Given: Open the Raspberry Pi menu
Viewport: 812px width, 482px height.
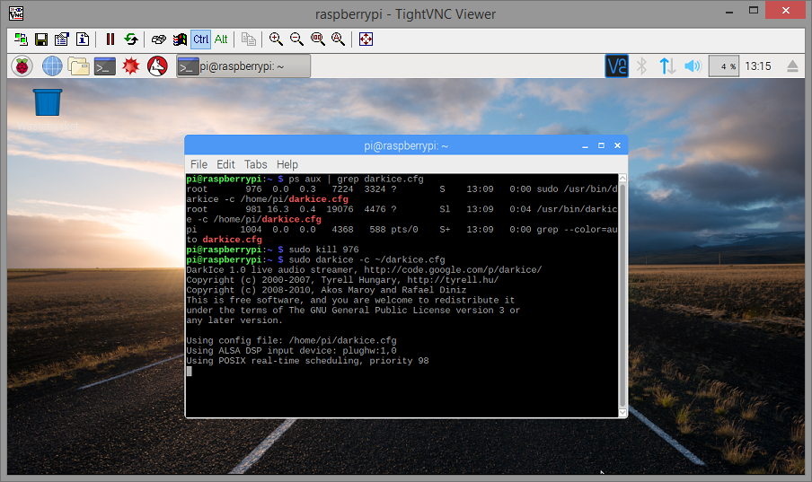Looking at the screenshot, I should pyautogui.click(x=22, y=66).
